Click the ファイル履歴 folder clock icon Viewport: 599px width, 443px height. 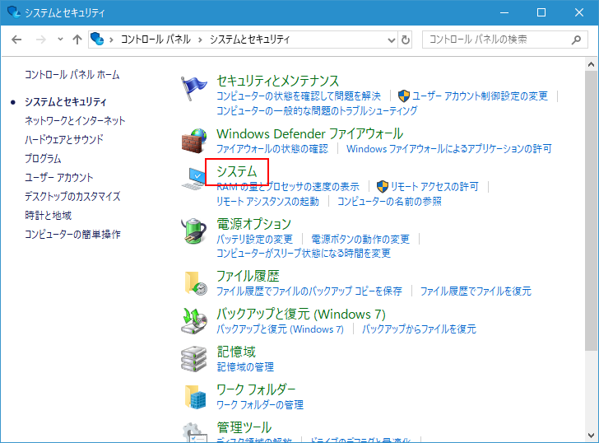(x=196, y=283)
